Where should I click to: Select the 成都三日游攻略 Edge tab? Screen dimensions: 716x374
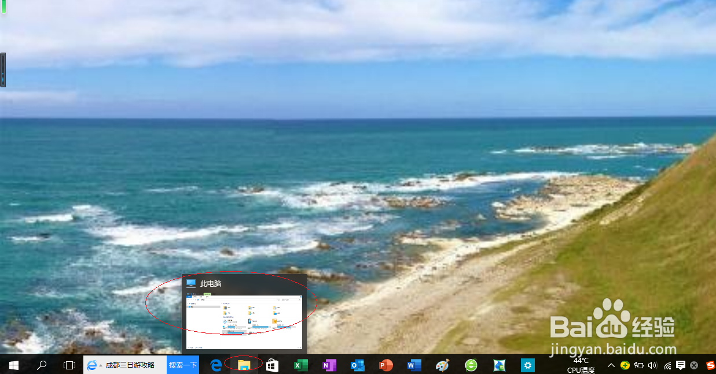[123, 365]
